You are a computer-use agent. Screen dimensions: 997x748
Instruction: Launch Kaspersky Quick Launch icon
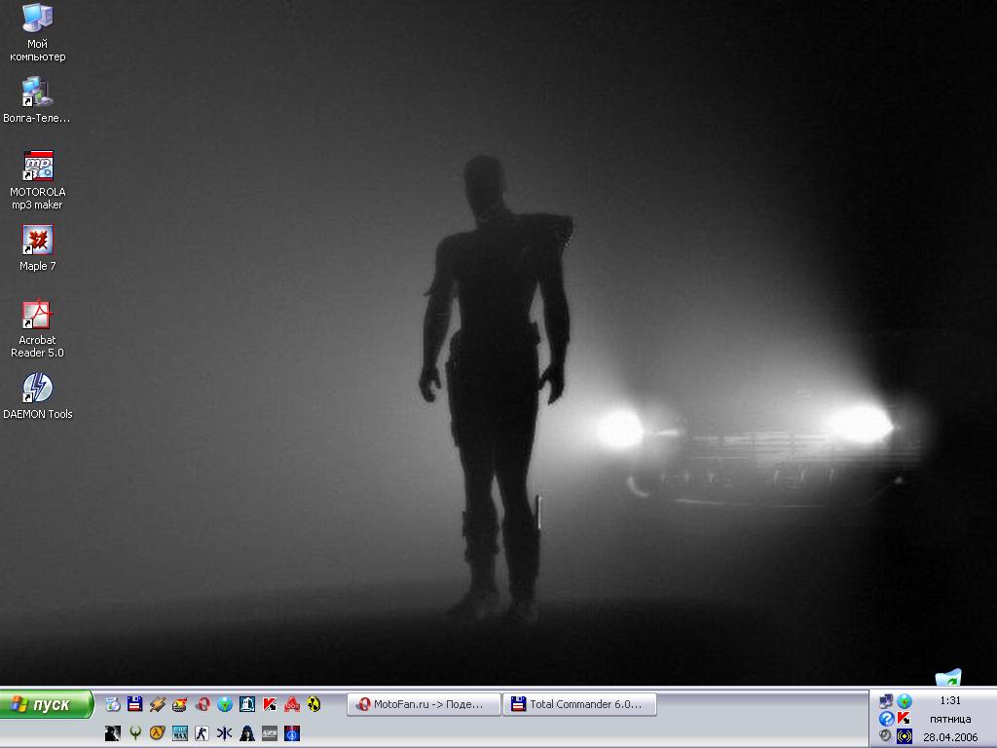270,703
